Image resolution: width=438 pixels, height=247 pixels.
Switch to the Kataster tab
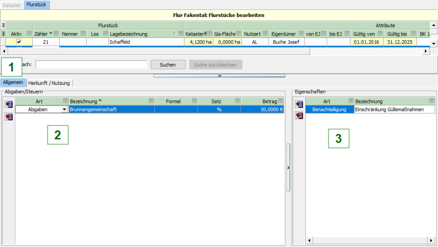tap(12, 4)
